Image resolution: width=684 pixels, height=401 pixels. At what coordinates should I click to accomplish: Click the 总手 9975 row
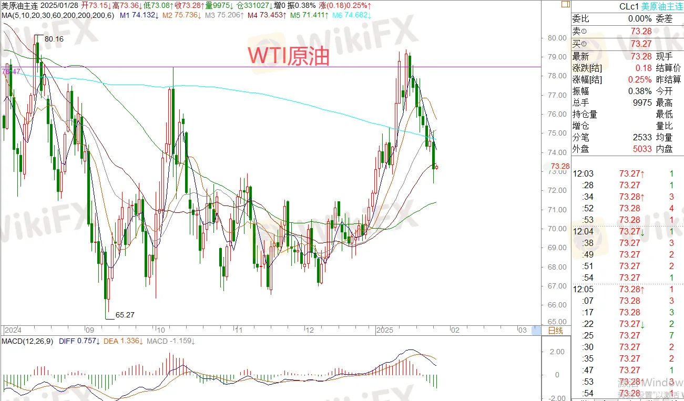tap(612, 102)
